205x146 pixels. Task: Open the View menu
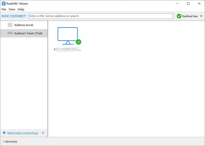coord(12,9)
